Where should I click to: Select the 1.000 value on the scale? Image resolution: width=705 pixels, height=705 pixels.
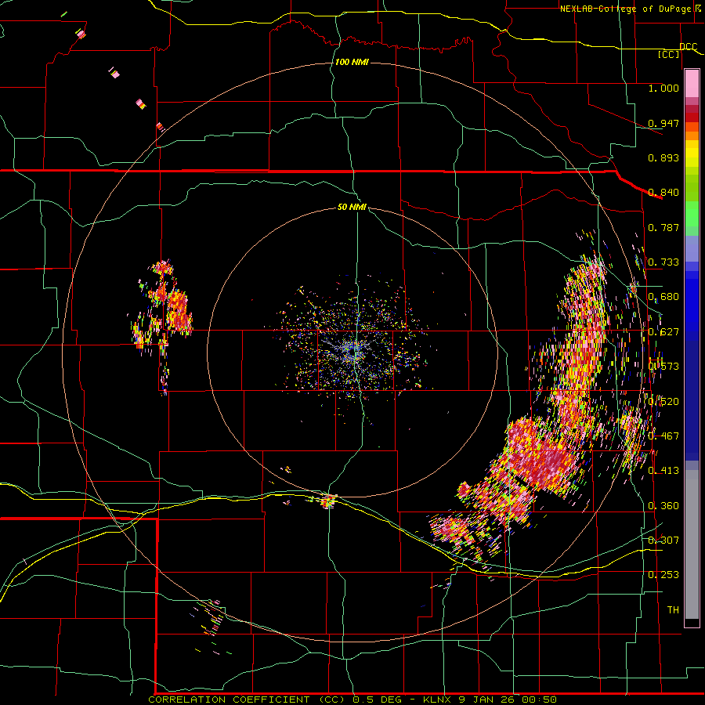(663, 88)
